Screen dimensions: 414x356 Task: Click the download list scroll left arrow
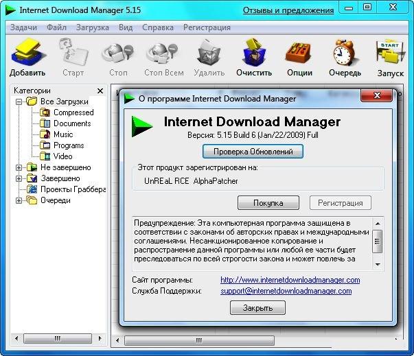(117, 340)
